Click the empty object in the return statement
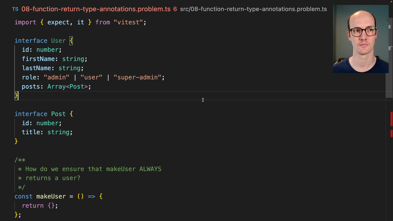393x221 pixels. click(x=51, y=205)
